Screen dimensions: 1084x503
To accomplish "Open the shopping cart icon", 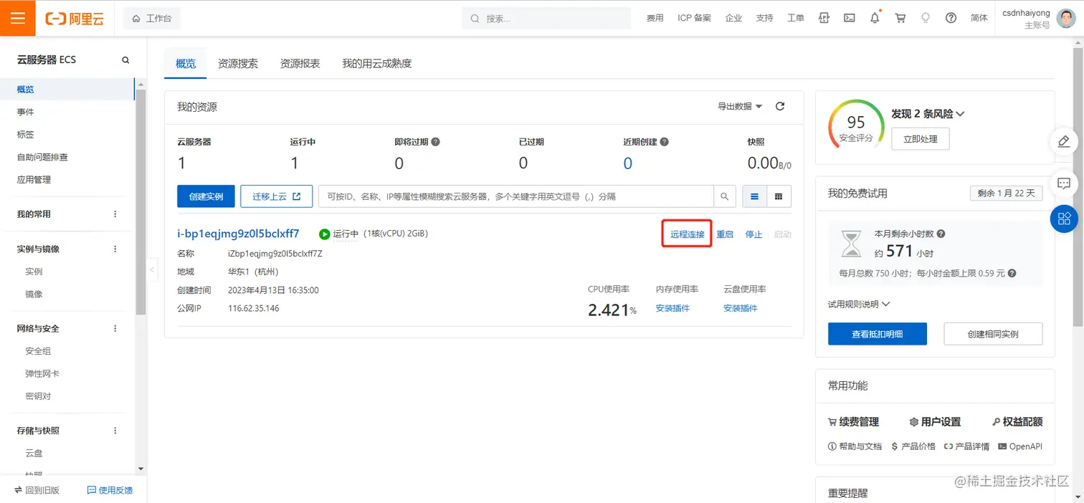I will [x=900, y=18].
